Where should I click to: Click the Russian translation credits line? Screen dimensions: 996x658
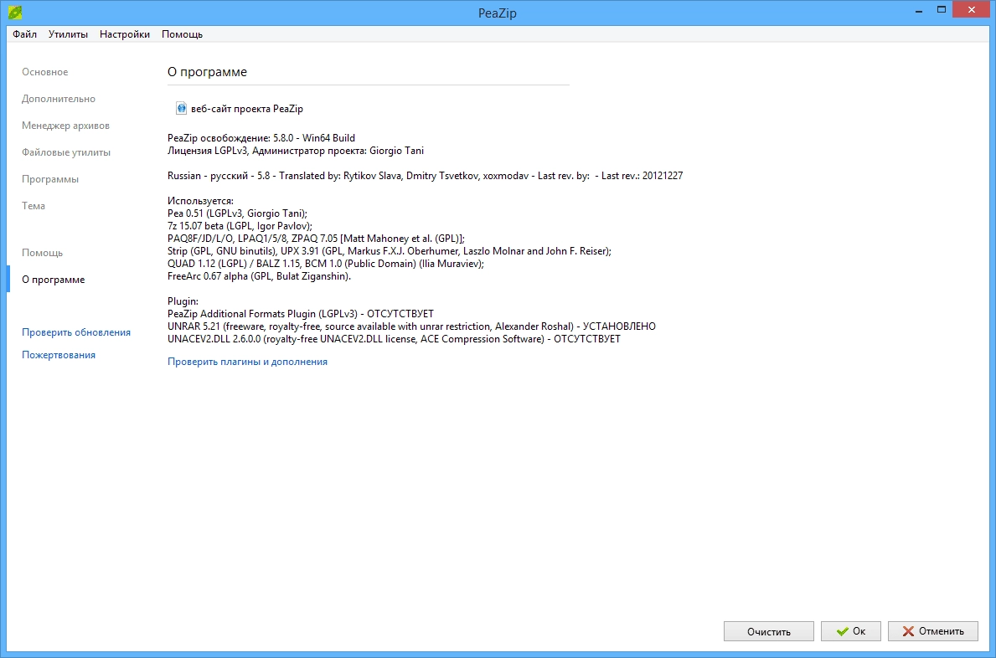coord(425,176)
